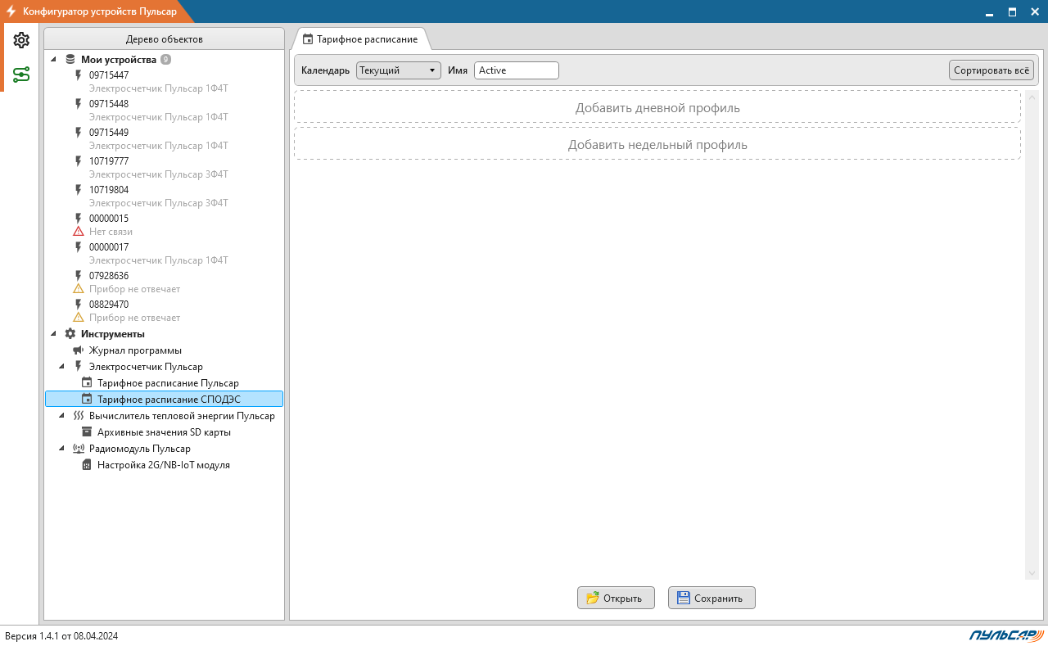Collapse the Инструменты tree node
1048x646 pixels.
point(54,334)
